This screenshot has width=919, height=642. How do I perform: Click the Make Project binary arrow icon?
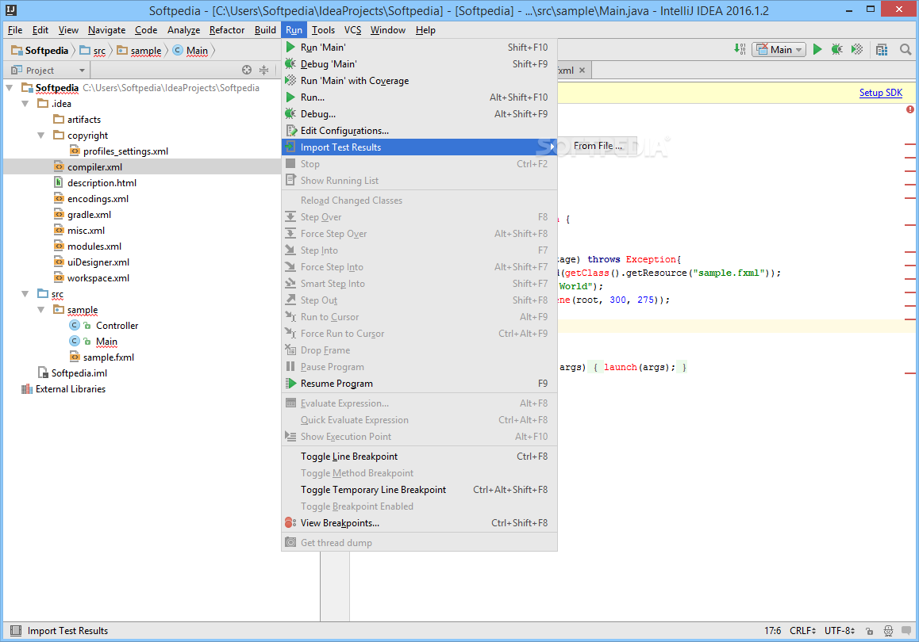click(x=740, y=50)
